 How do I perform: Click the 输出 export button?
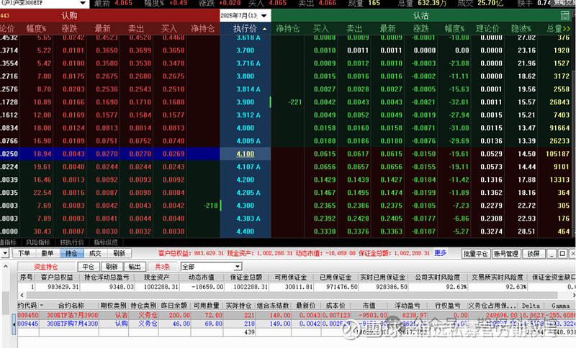coord(135,267)
